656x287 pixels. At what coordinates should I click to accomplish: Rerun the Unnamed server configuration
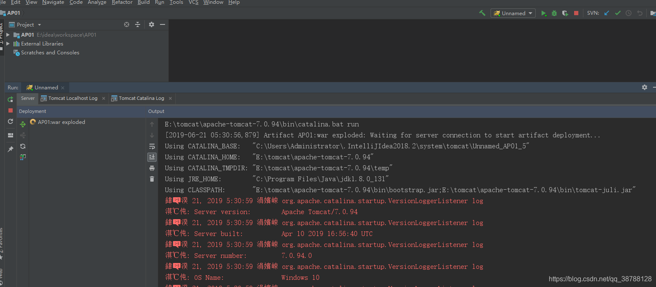pyautogui.click(x=11, y=99)
